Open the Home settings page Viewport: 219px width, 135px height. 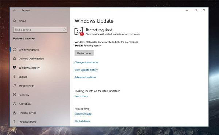click(22, 21)
